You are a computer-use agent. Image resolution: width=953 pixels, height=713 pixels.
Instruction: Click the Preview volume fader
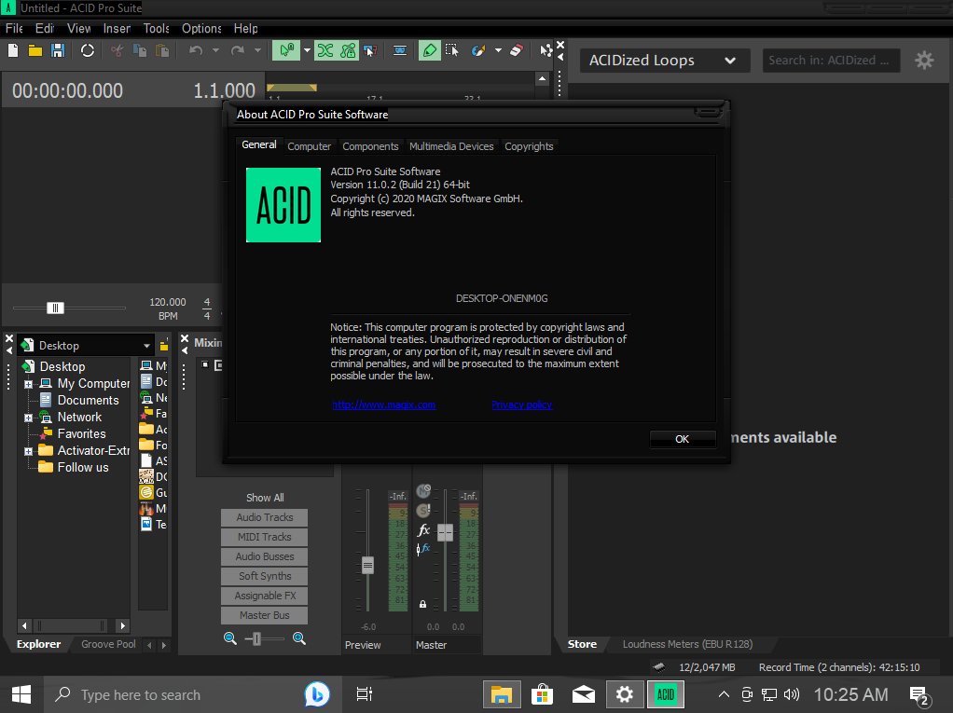367,566
